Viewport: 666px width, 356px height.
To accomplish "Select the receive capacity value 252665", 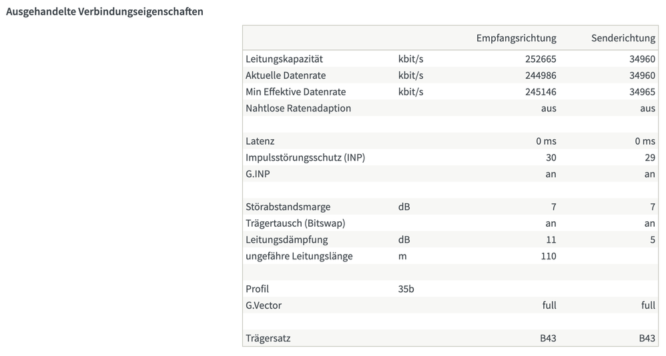I will (x=541, y=59).
